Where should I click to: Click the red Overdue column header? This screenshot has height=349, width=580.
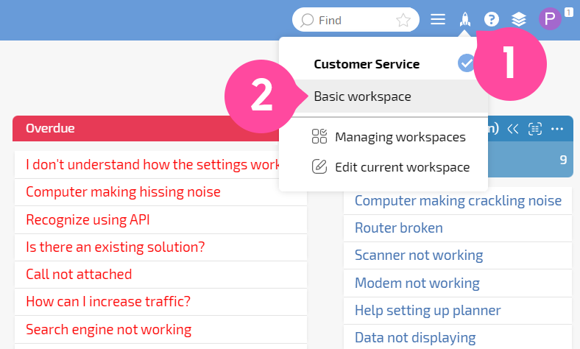(146, 128)
